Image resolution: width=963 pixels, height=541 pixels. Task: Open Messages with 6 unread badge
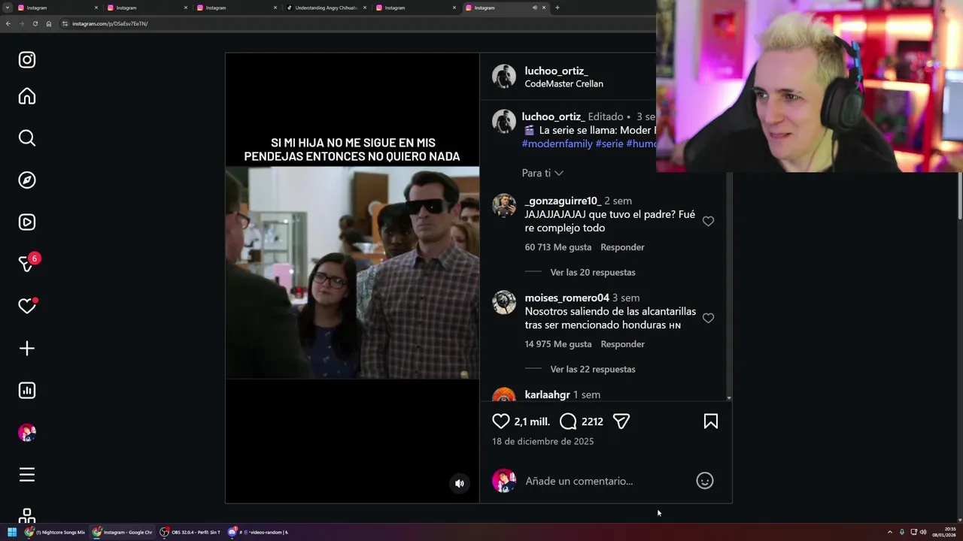click(29, 263)
